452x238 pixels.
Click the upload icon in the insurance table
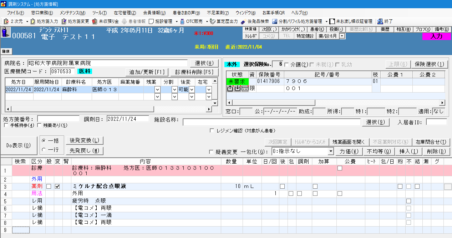(x=230, y=89)
